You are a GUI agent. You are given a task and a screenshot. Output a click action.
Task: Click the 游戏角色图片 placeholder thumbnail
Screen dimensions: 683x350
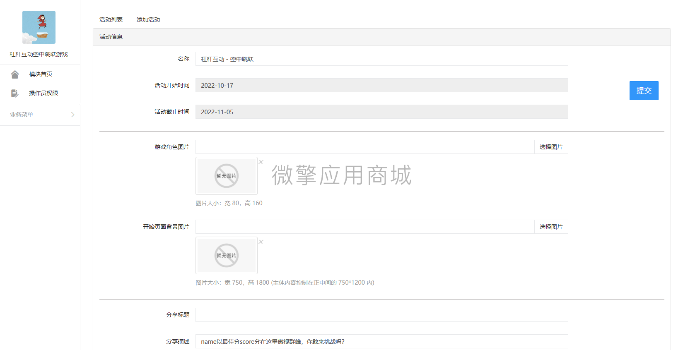(x=227, y=176)
